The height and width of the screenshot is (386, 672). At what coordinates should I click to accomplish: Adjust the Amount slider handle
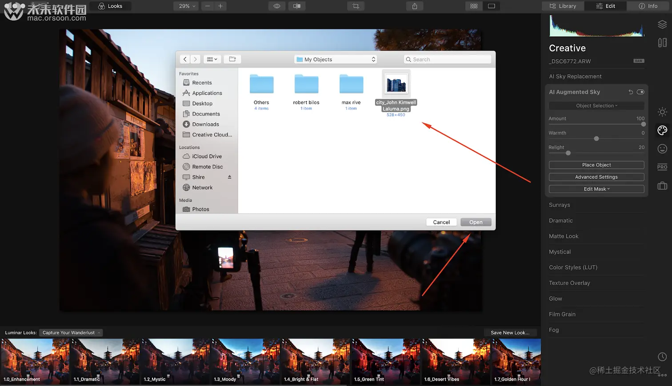(643, 124)
